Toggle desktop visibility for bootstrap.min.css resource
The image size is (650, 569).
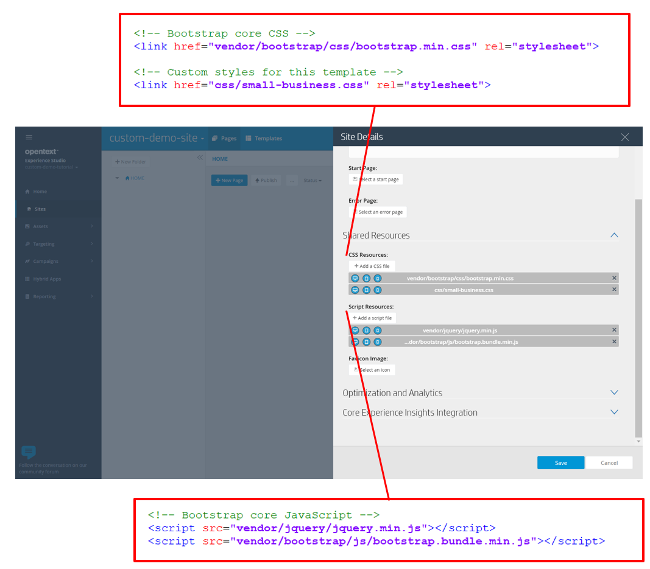[355, 278]
